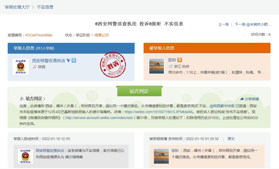
Task: Open 旅昕 avatar in reported user panel
Action: pyautogui.click(x=156, y=66)
